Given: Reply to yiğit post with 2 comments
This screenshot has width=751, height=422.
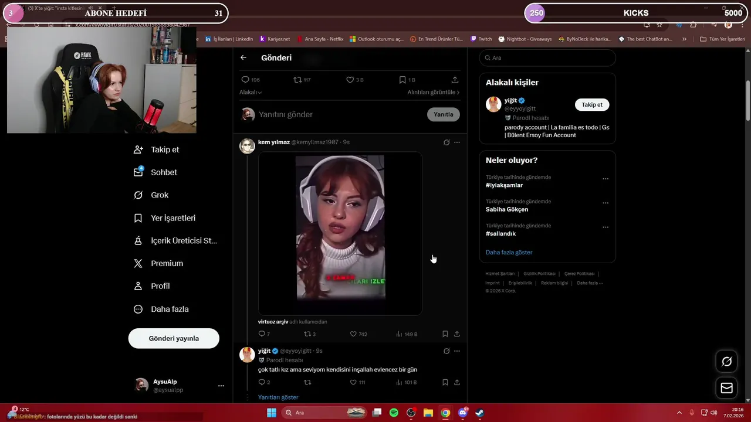Looking at the screenshot, I should 262,382.
